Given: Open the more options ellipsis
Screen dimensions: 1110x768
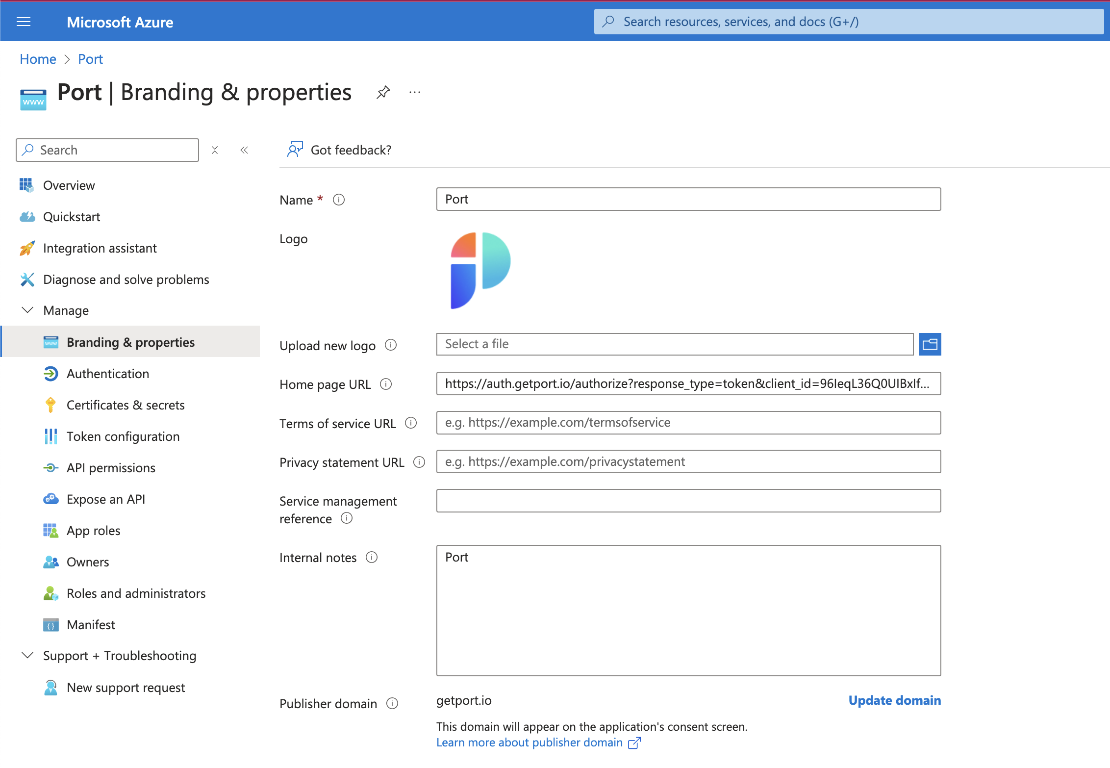Looking at the screenshot, I should tap(415, 92).
